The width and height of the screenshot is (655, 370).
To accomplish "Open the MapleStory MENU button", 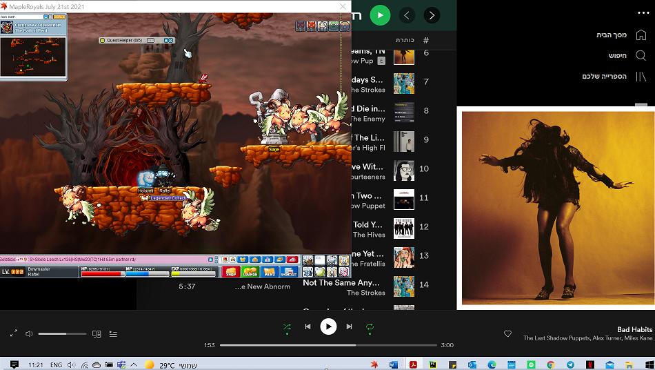I will click(270, 272).
